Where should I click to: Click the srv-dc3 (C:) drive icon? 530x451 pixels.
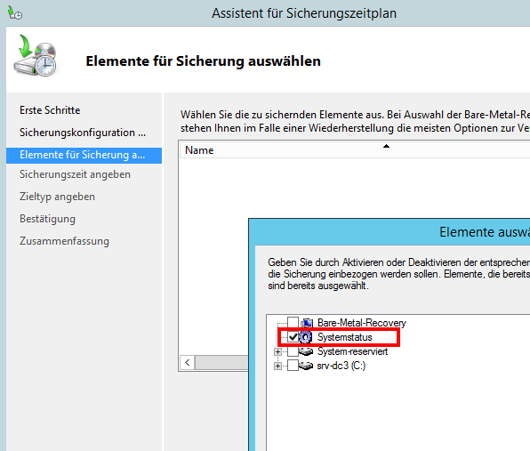306,366
